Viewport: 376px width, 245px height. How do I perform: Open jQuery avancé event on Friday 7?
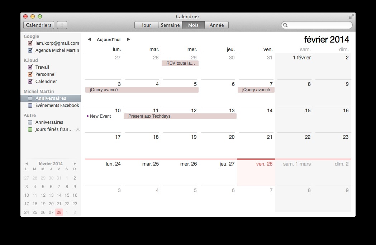[256, 90]
